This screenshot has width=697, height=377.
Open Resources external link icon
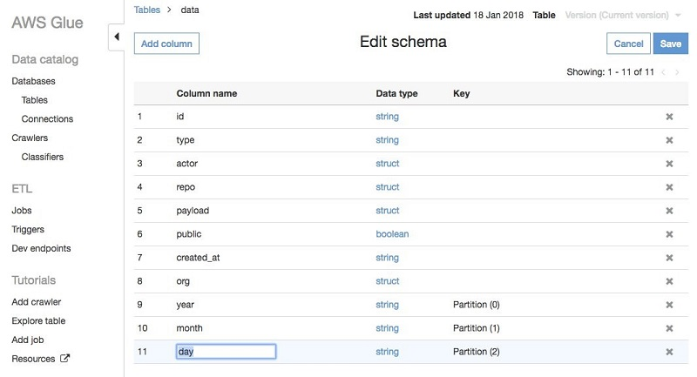tap(64, 359)
